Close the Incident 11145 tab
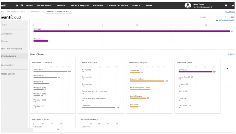Screen dimensions: 236x134 click(24, 12)
